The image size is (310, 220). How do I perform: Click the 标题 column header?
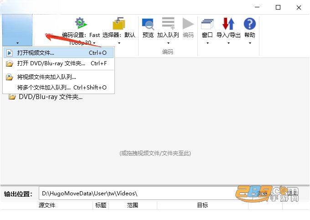tap(101, 205)
